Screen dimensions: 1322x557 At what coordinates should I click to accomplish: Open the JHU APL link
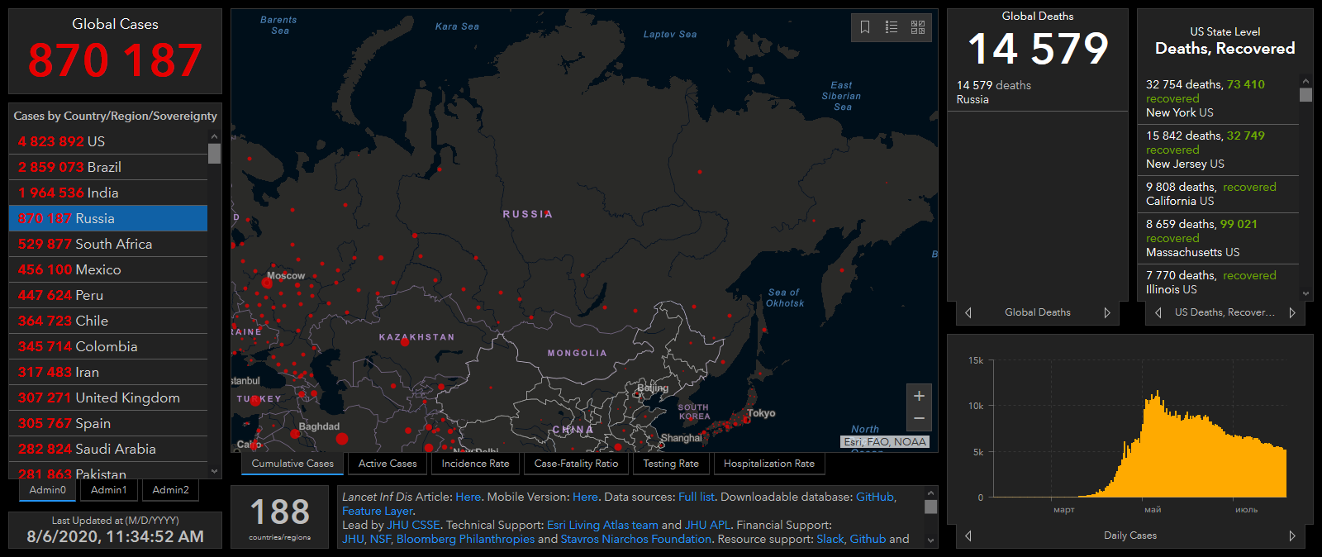707,525
